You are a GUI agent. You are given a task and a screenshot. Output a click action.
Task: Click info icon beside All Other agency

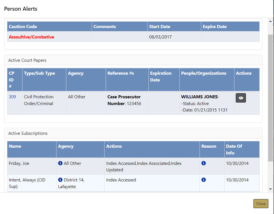[x=60, y=163]
